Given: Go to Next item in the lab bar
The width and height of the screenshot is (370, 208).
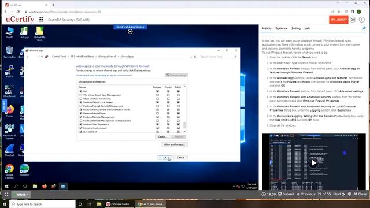Looking at the screenshot, I should click(x=339, y=194).
